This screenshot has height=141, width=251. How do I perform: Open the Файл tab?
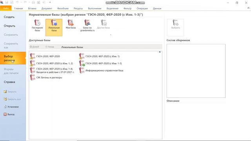coord(6,8)
